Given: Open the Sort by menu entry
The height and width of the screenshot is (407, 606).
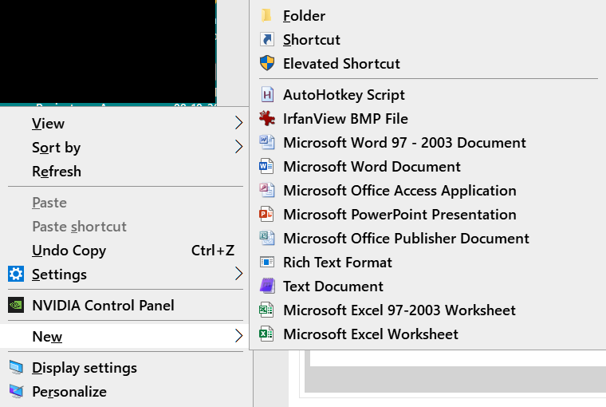Looking at the screenshot, I should 126,148.
